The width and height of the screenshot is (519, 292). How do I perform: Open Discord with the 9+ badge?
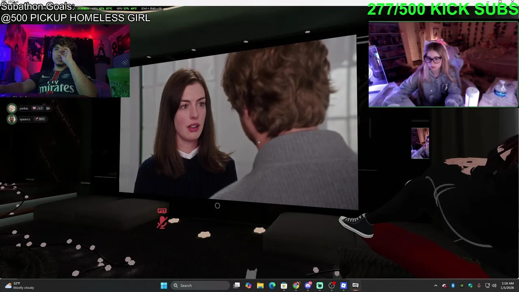coord(308,286)
